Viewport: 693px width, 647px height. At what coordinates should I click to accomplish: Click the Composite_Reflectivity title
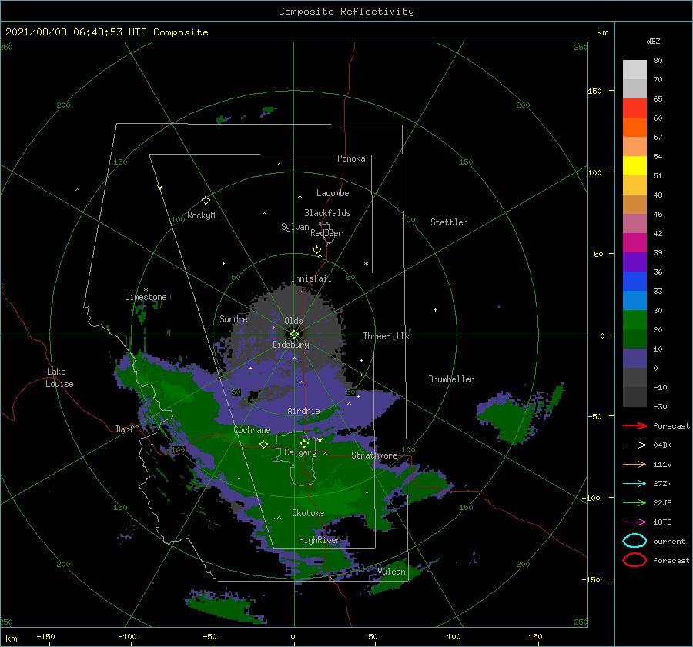tap(346, 12)
